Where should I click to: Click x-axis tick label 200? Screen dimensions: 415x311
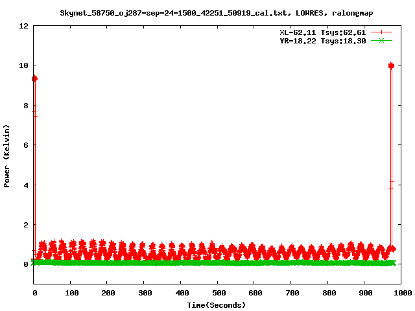(x=108, y=293)
